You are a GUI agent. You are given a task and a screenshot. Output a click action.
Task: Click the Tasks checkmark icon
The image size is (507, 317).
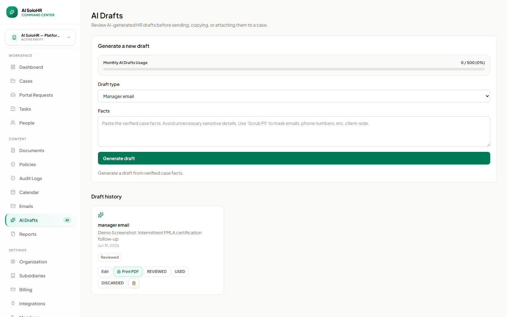point(13,109)
